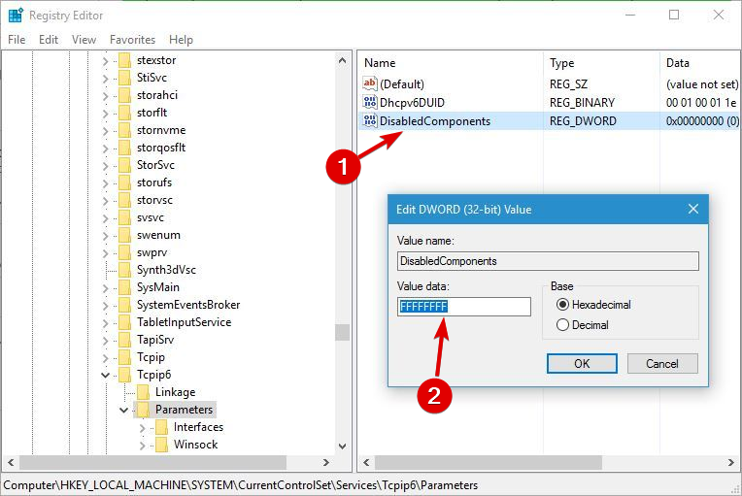The image size is (742, 496).
Task: Click the Dhcpv6DUID binary value icon
Action: 370,102
